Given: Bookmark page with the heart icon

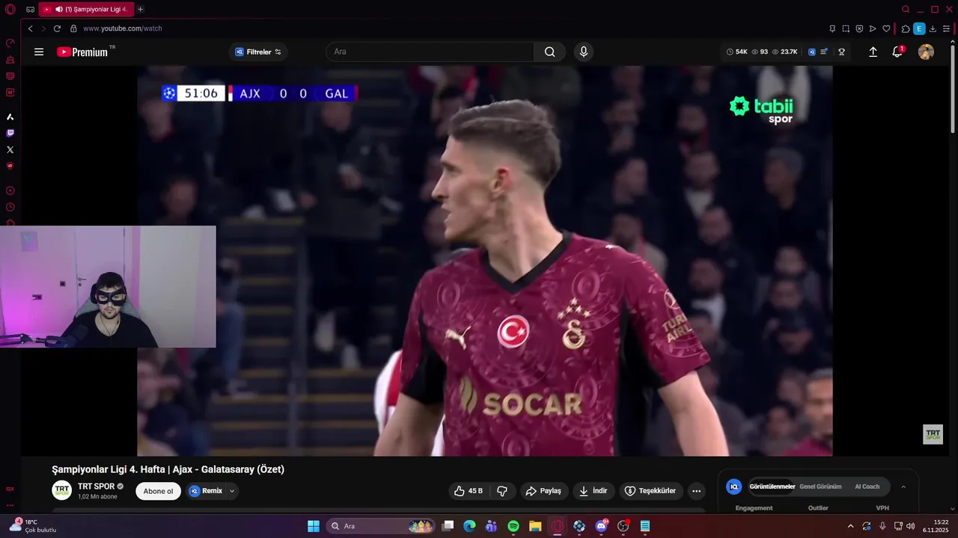Looking at the screenshot, I should point(886,28).
